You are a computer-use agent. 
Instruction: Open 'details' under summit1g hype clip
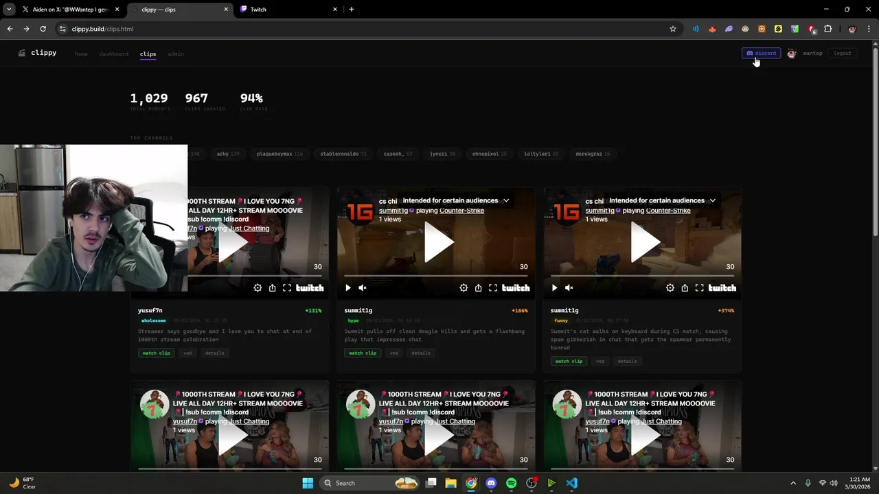coord(421,353)
